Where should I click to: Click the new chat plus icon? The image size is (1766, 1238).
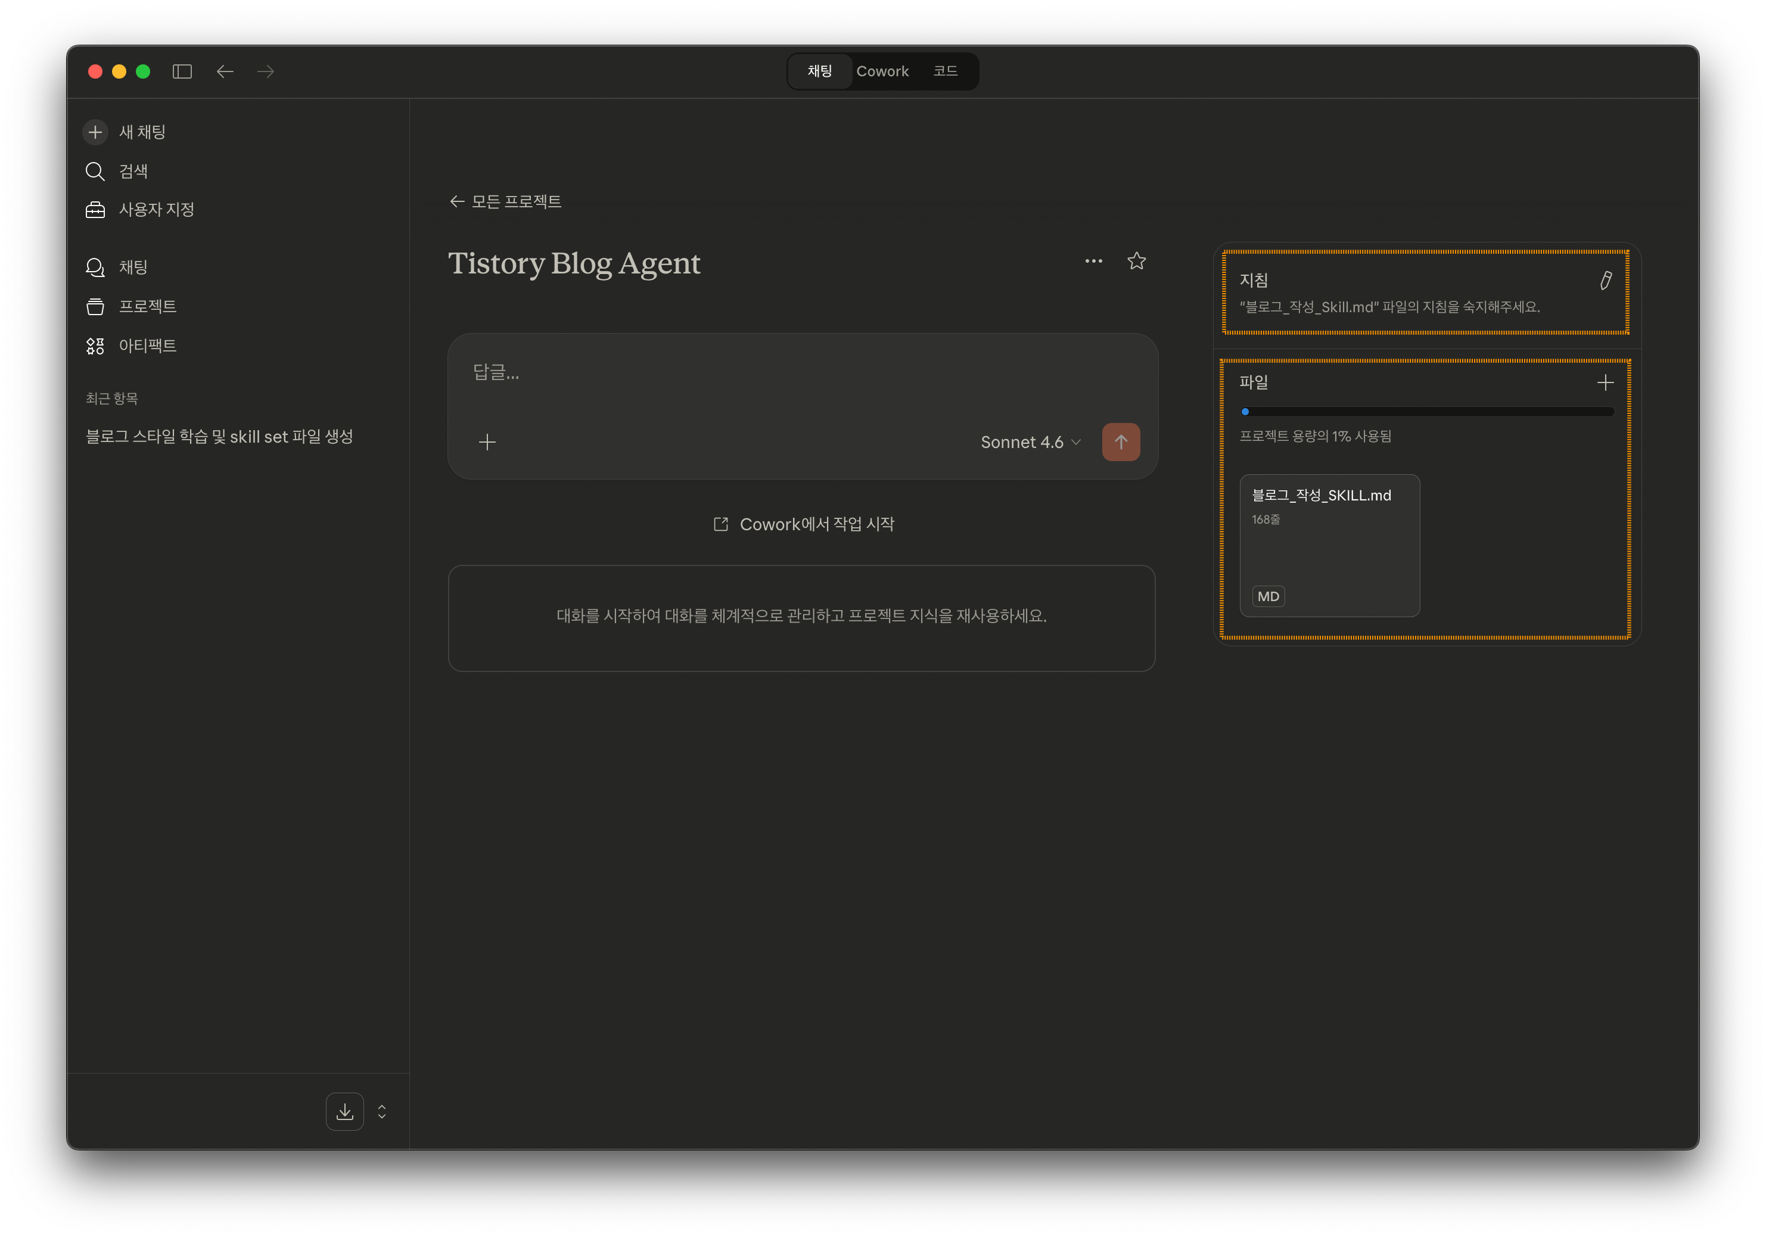95,132
